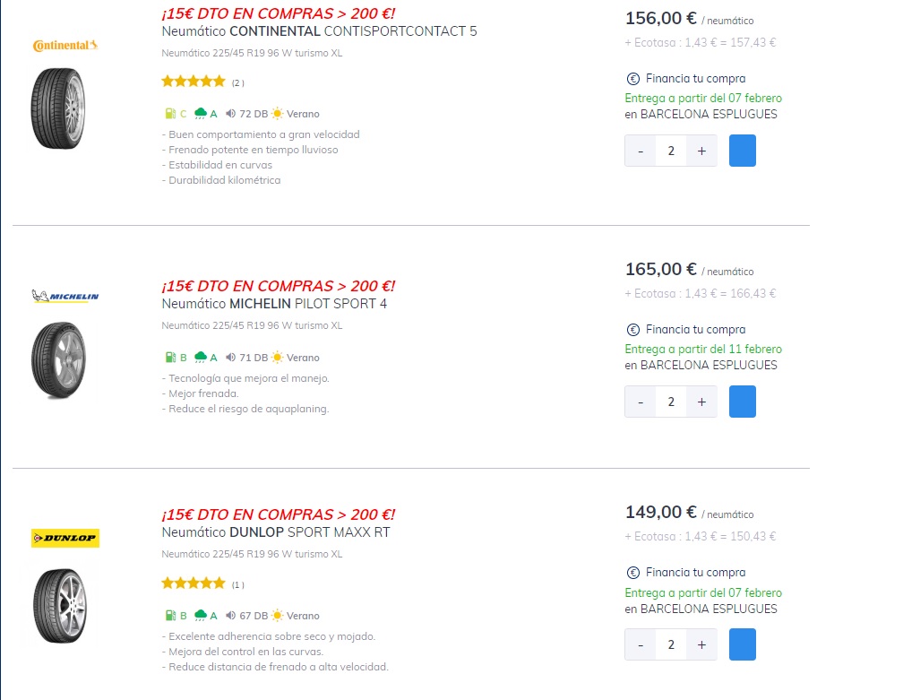Click the euro icon beside Continental financing
903x700 pixels.
[x=632, y=79]
